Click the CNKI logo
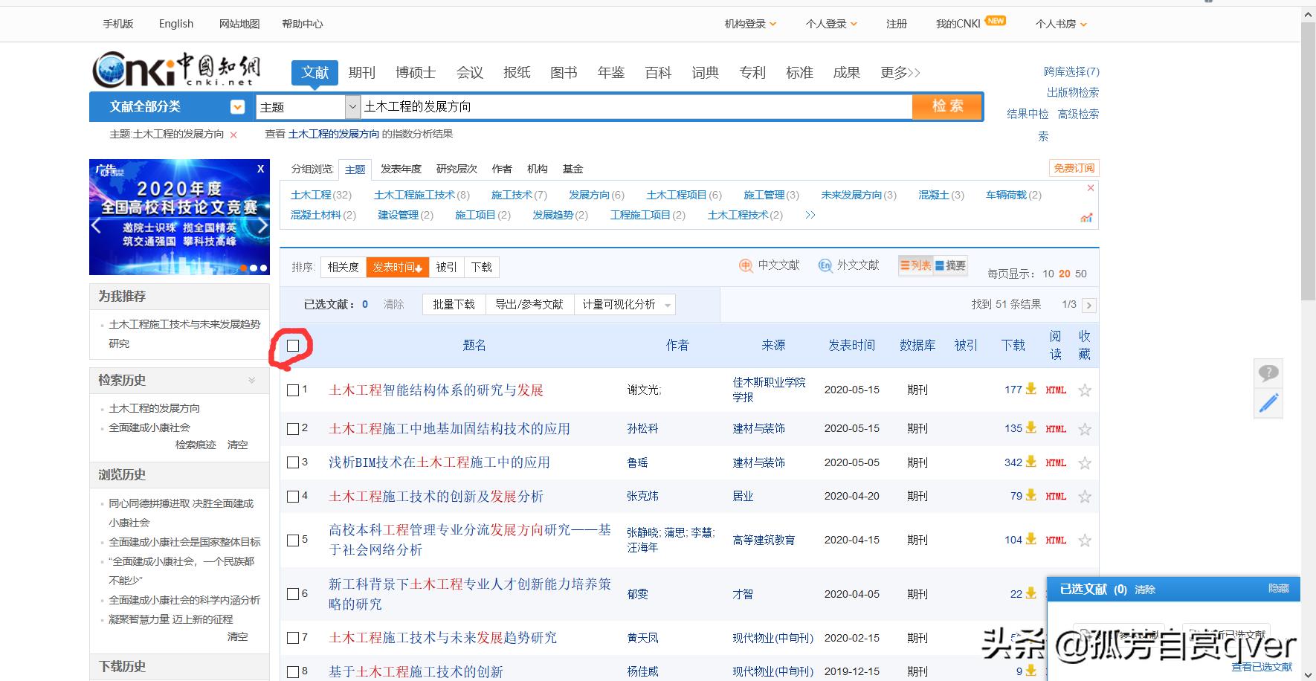Image resolution: width=1316 pixels, height=681 pixels. click(176, 70)
